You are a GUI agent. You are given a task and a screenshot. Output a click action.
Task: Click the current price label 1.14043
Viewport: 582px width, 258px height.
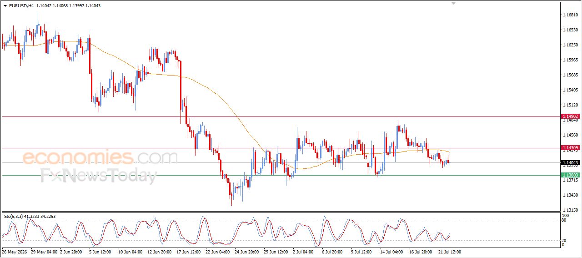coord(570,163)
